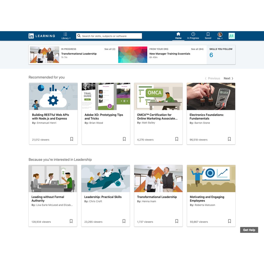
Task: Save the Leadership: Practical Skills course
Action: point(124,221)
